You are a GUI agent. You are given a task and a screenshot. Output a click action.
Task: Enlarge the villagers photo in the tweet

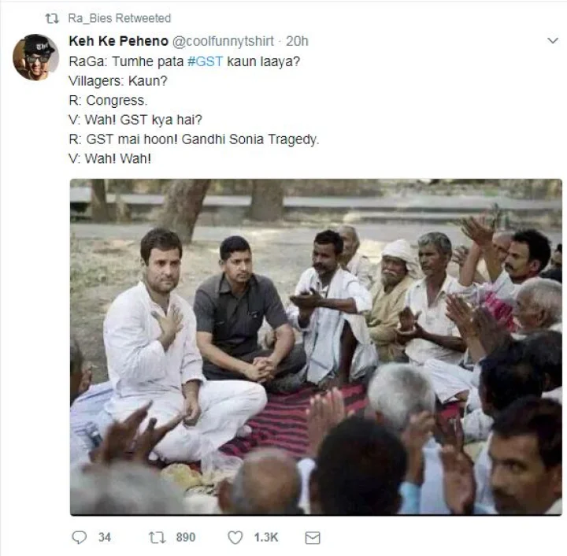click(x=316, y=347)
